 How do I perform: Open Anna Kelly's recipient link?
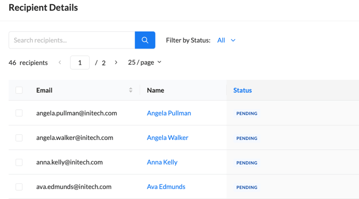tap(162, 162)
